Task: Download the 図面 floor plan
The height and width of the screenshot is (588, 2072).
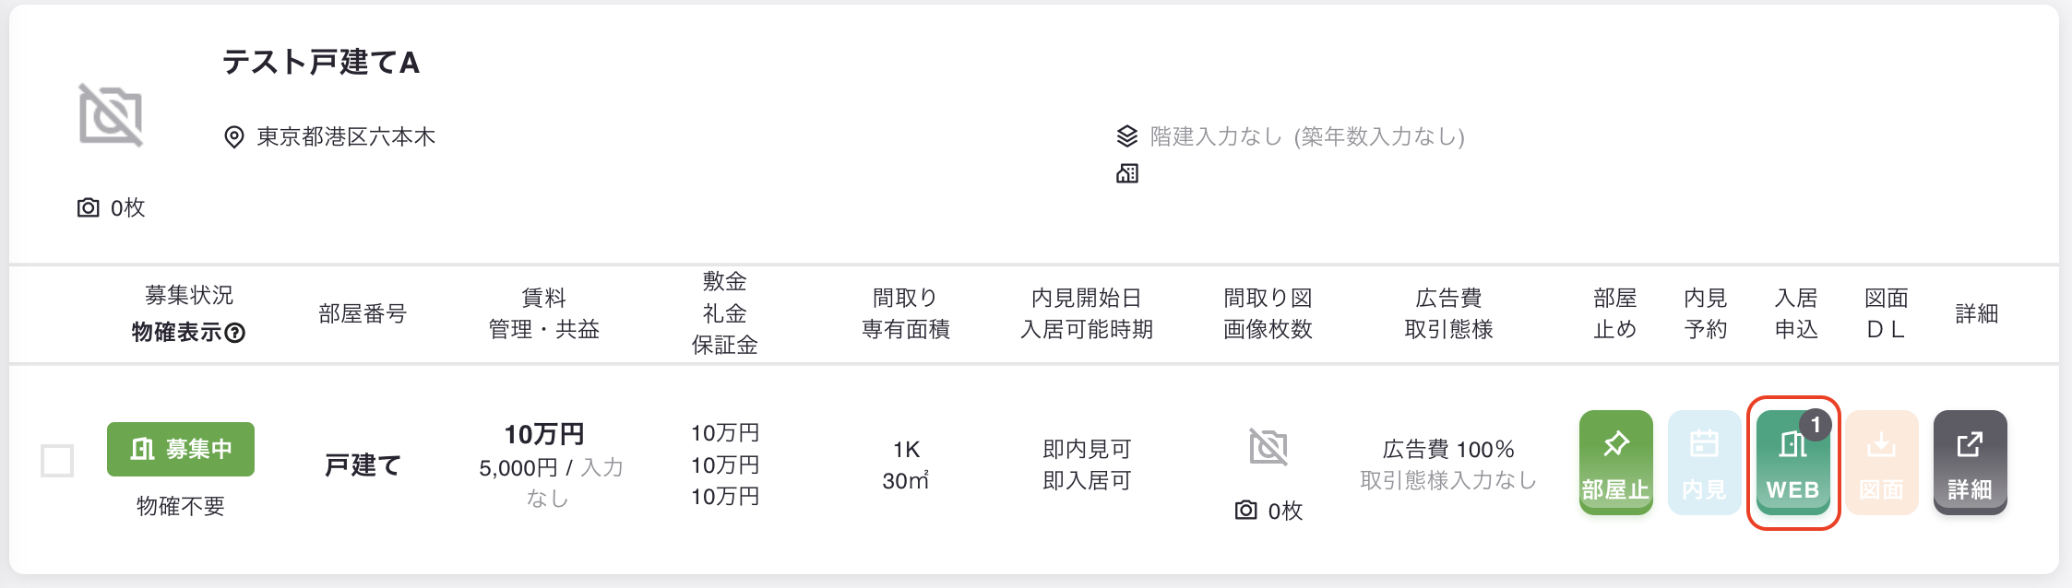Action: (x=1881, y=463)
